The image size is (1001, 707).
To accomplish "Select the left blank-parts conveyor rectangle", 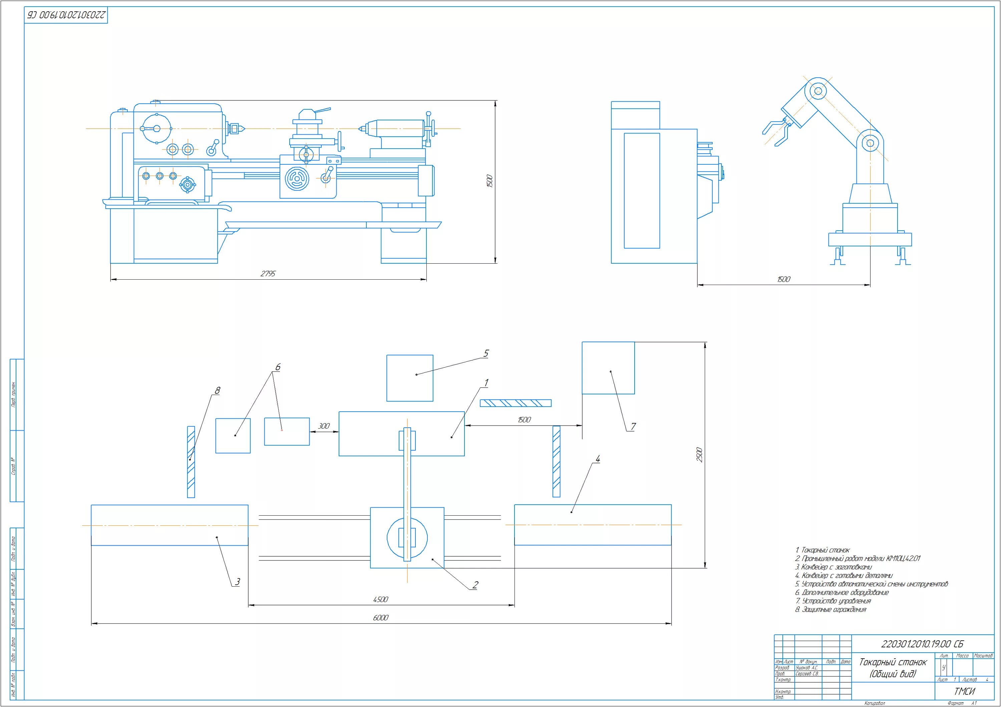I will [x=170, y=525].
